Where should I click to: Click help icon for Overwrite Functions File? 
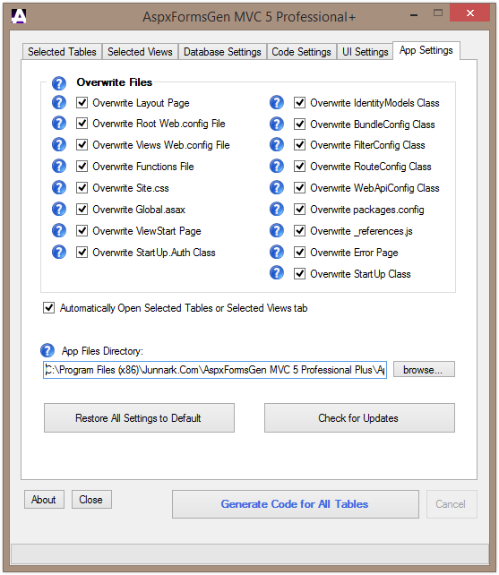(59, 166)
